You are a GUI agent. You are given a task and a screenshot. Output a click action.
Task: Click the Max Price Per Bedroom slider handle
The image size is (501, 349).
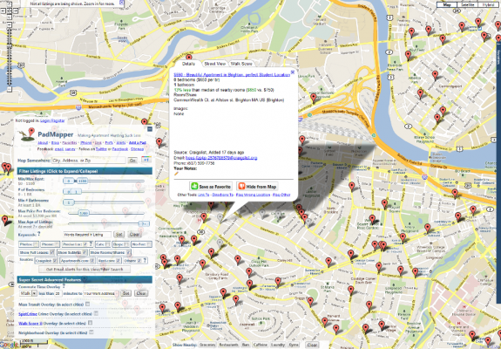tap(84, 214)
